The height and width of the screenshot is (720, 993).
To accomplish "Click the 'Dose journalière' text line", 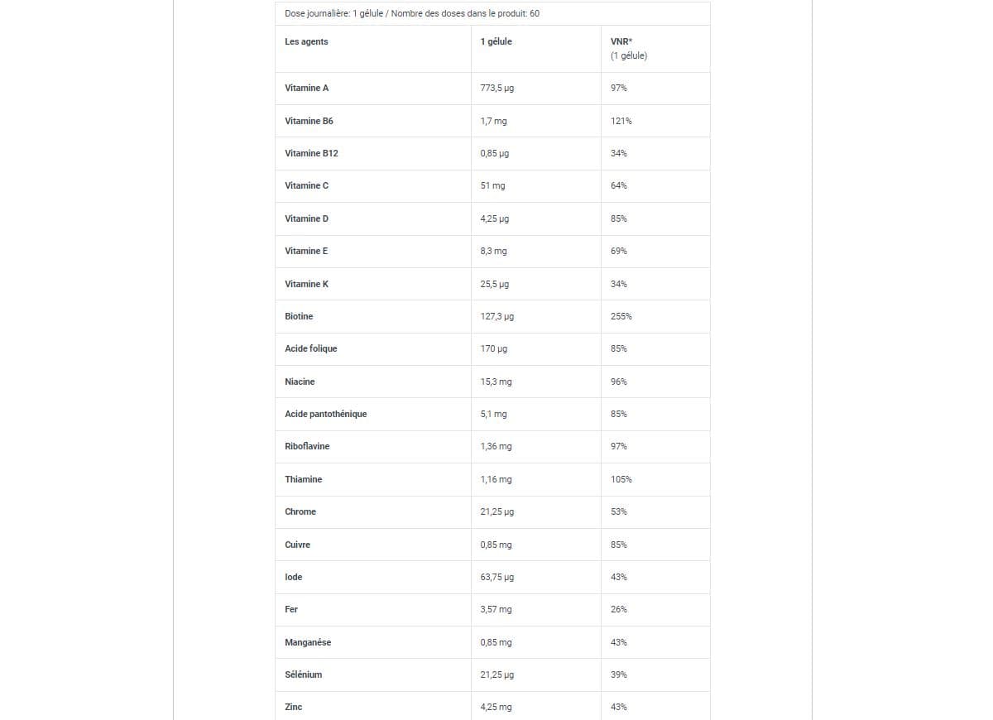I will pos(412,13).
